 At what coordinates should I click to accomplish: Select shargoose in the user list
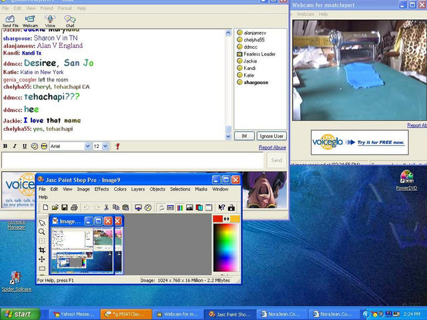click(x=256, y=82)
